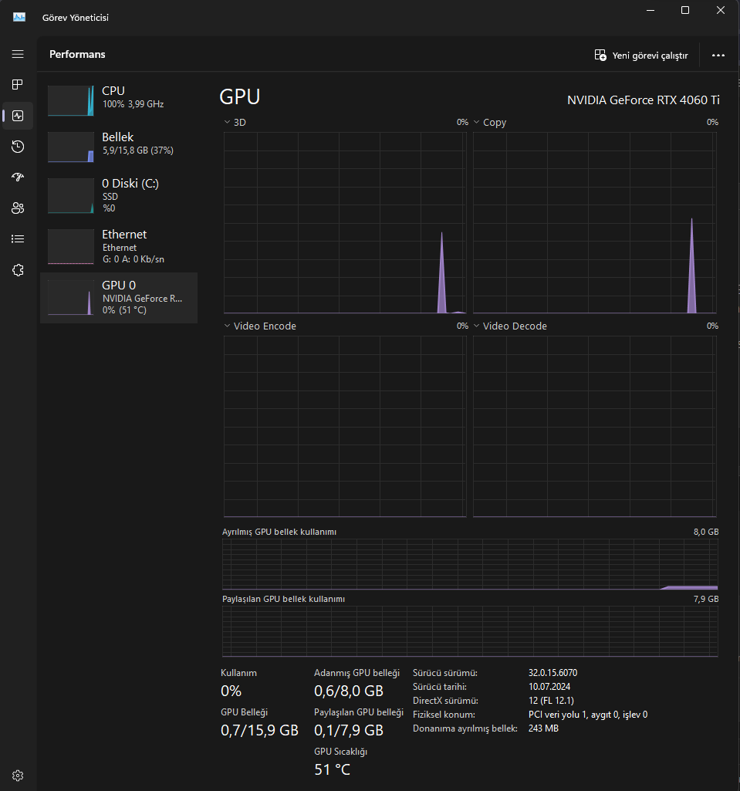Open the hamburger navigation menu
Image resolution: width=740 pixels, height=791 pixels.
point(18,54)
